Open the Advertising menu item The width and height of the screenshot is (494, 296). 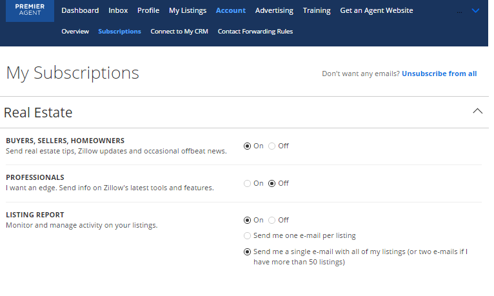(x=274, y=10)
